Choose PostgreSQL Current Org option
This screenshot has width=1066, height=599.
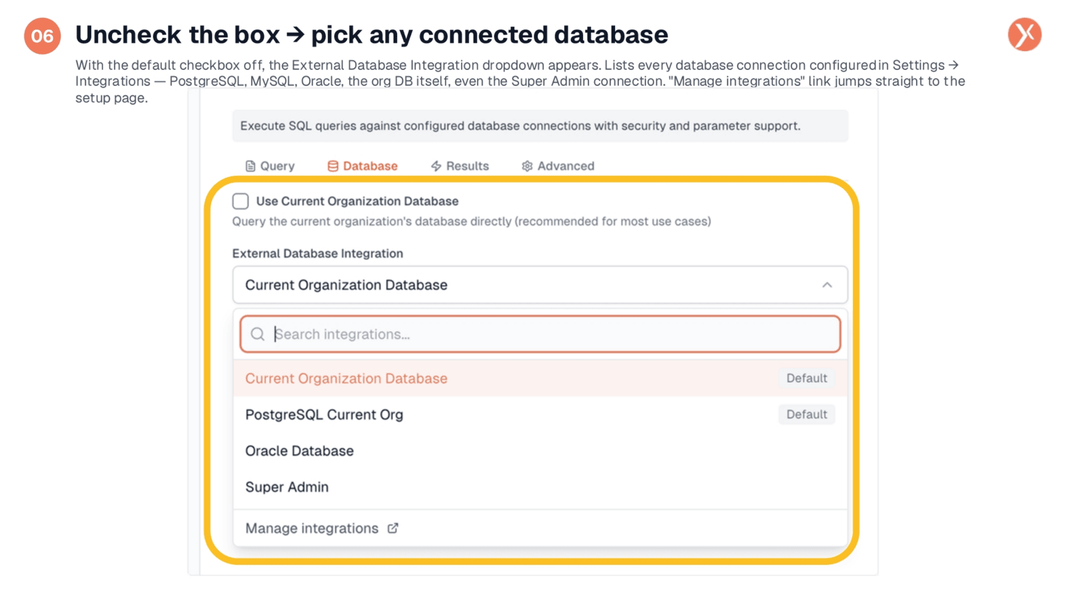[x=540, y=415]
